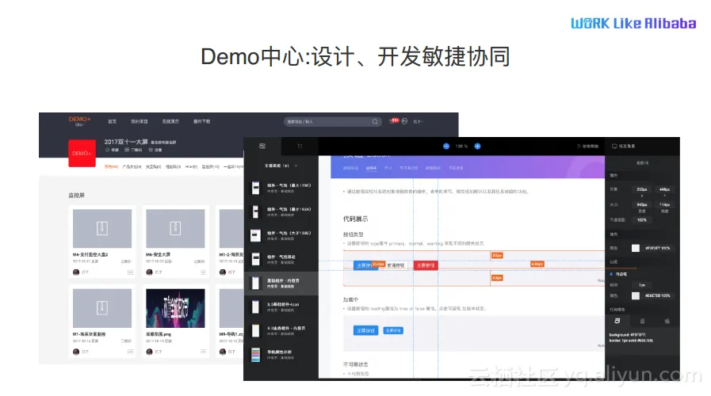711x396 pixels.
Task: Open thumbnail of M6-安全大屏 card
Action: click(175, 228)
